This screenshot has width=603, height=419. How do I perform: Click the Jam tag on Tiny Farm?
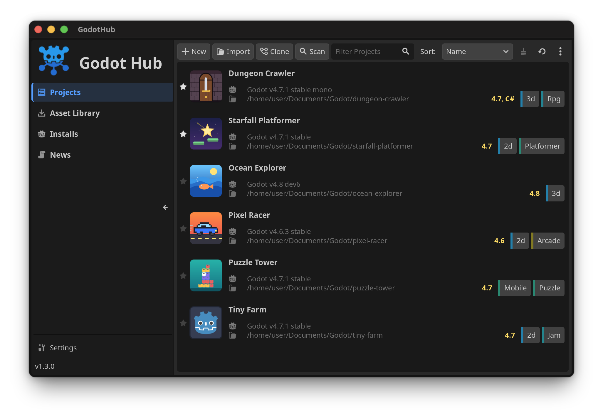(x=553, y=335)
